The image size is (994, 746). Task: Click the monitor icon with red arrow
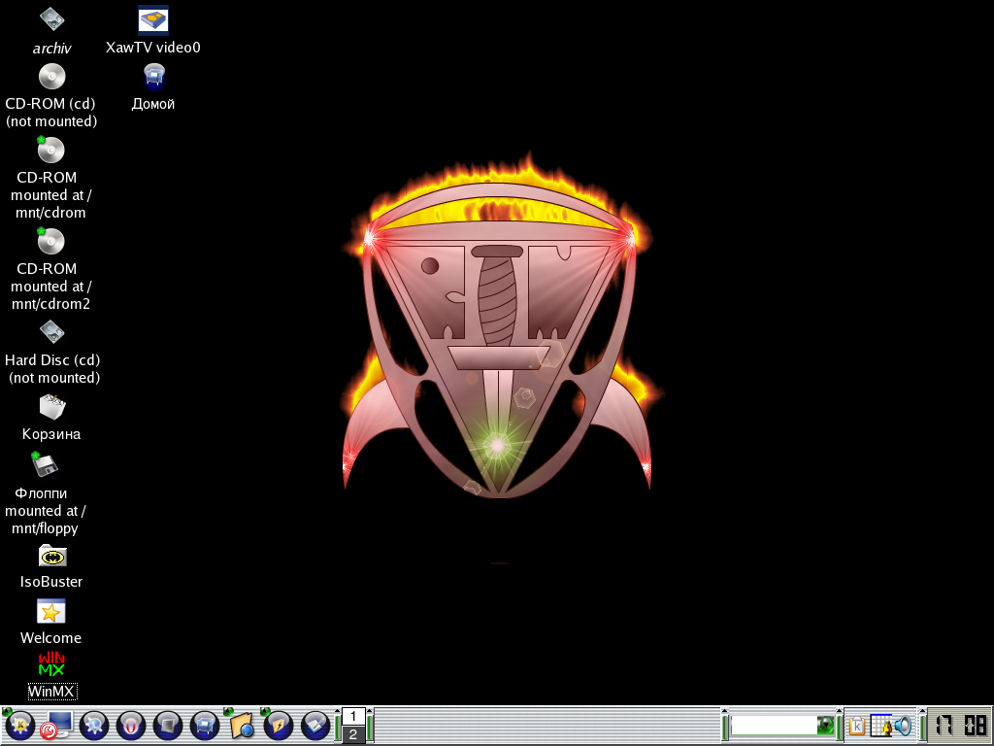(56, 725)
